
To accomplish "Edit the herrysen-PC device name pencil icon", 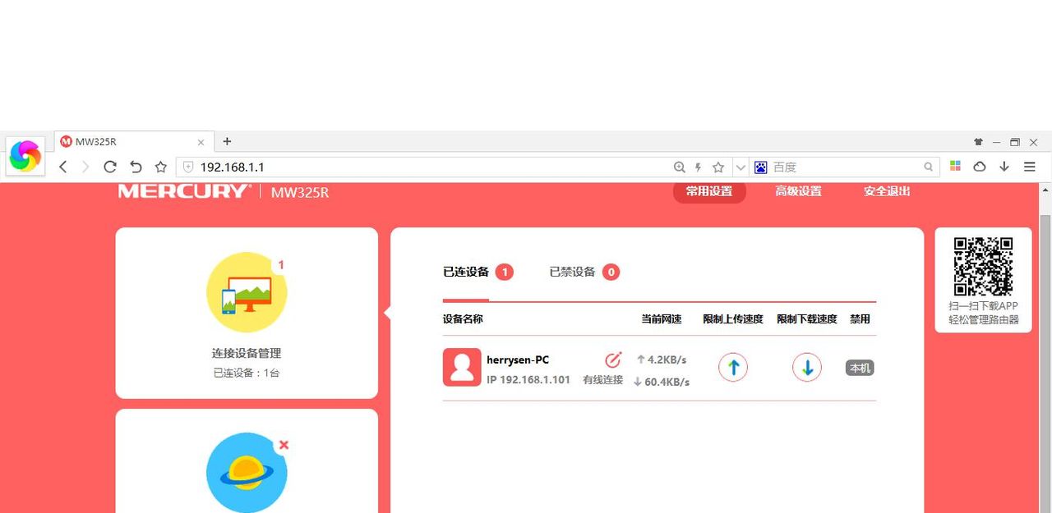I will pos(613,360).
